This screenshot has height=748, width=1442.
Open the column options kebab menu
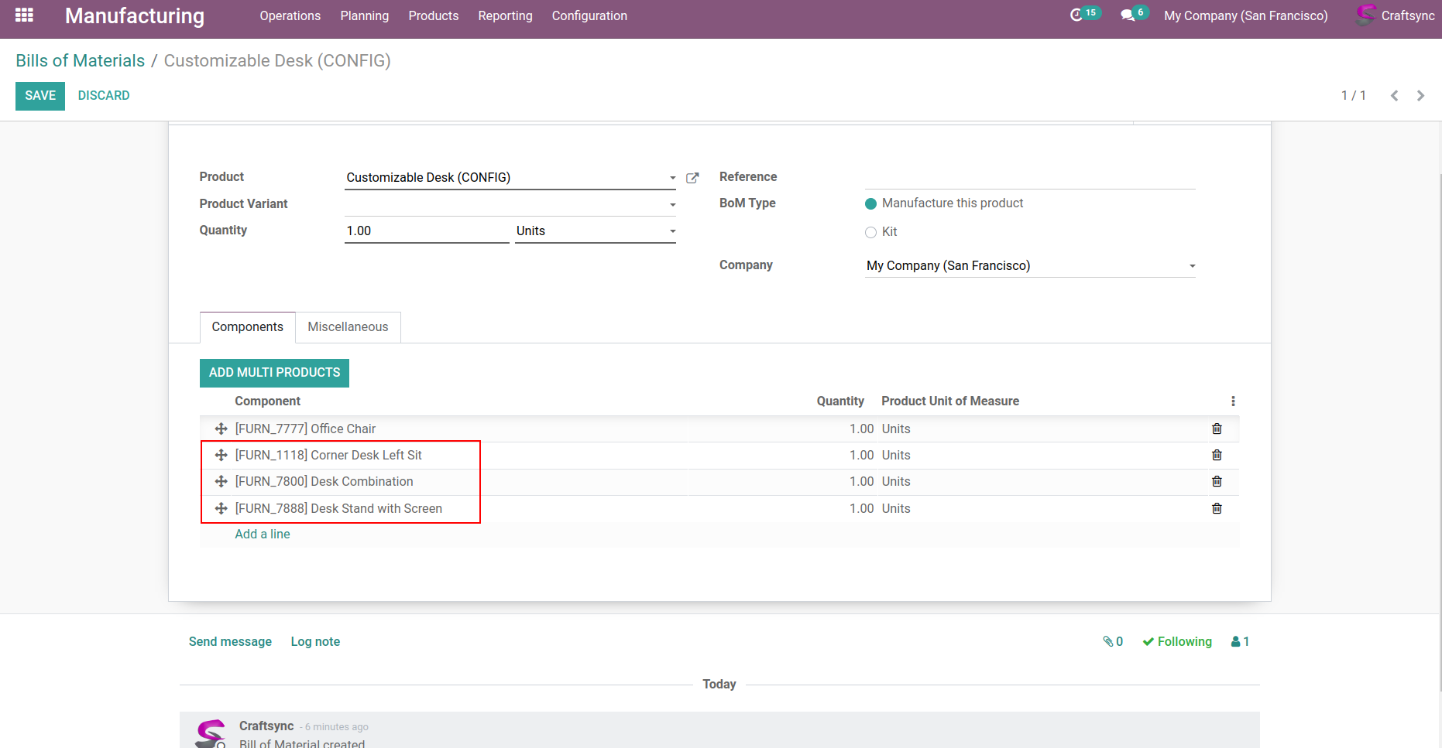click(x=1233, y=401)
